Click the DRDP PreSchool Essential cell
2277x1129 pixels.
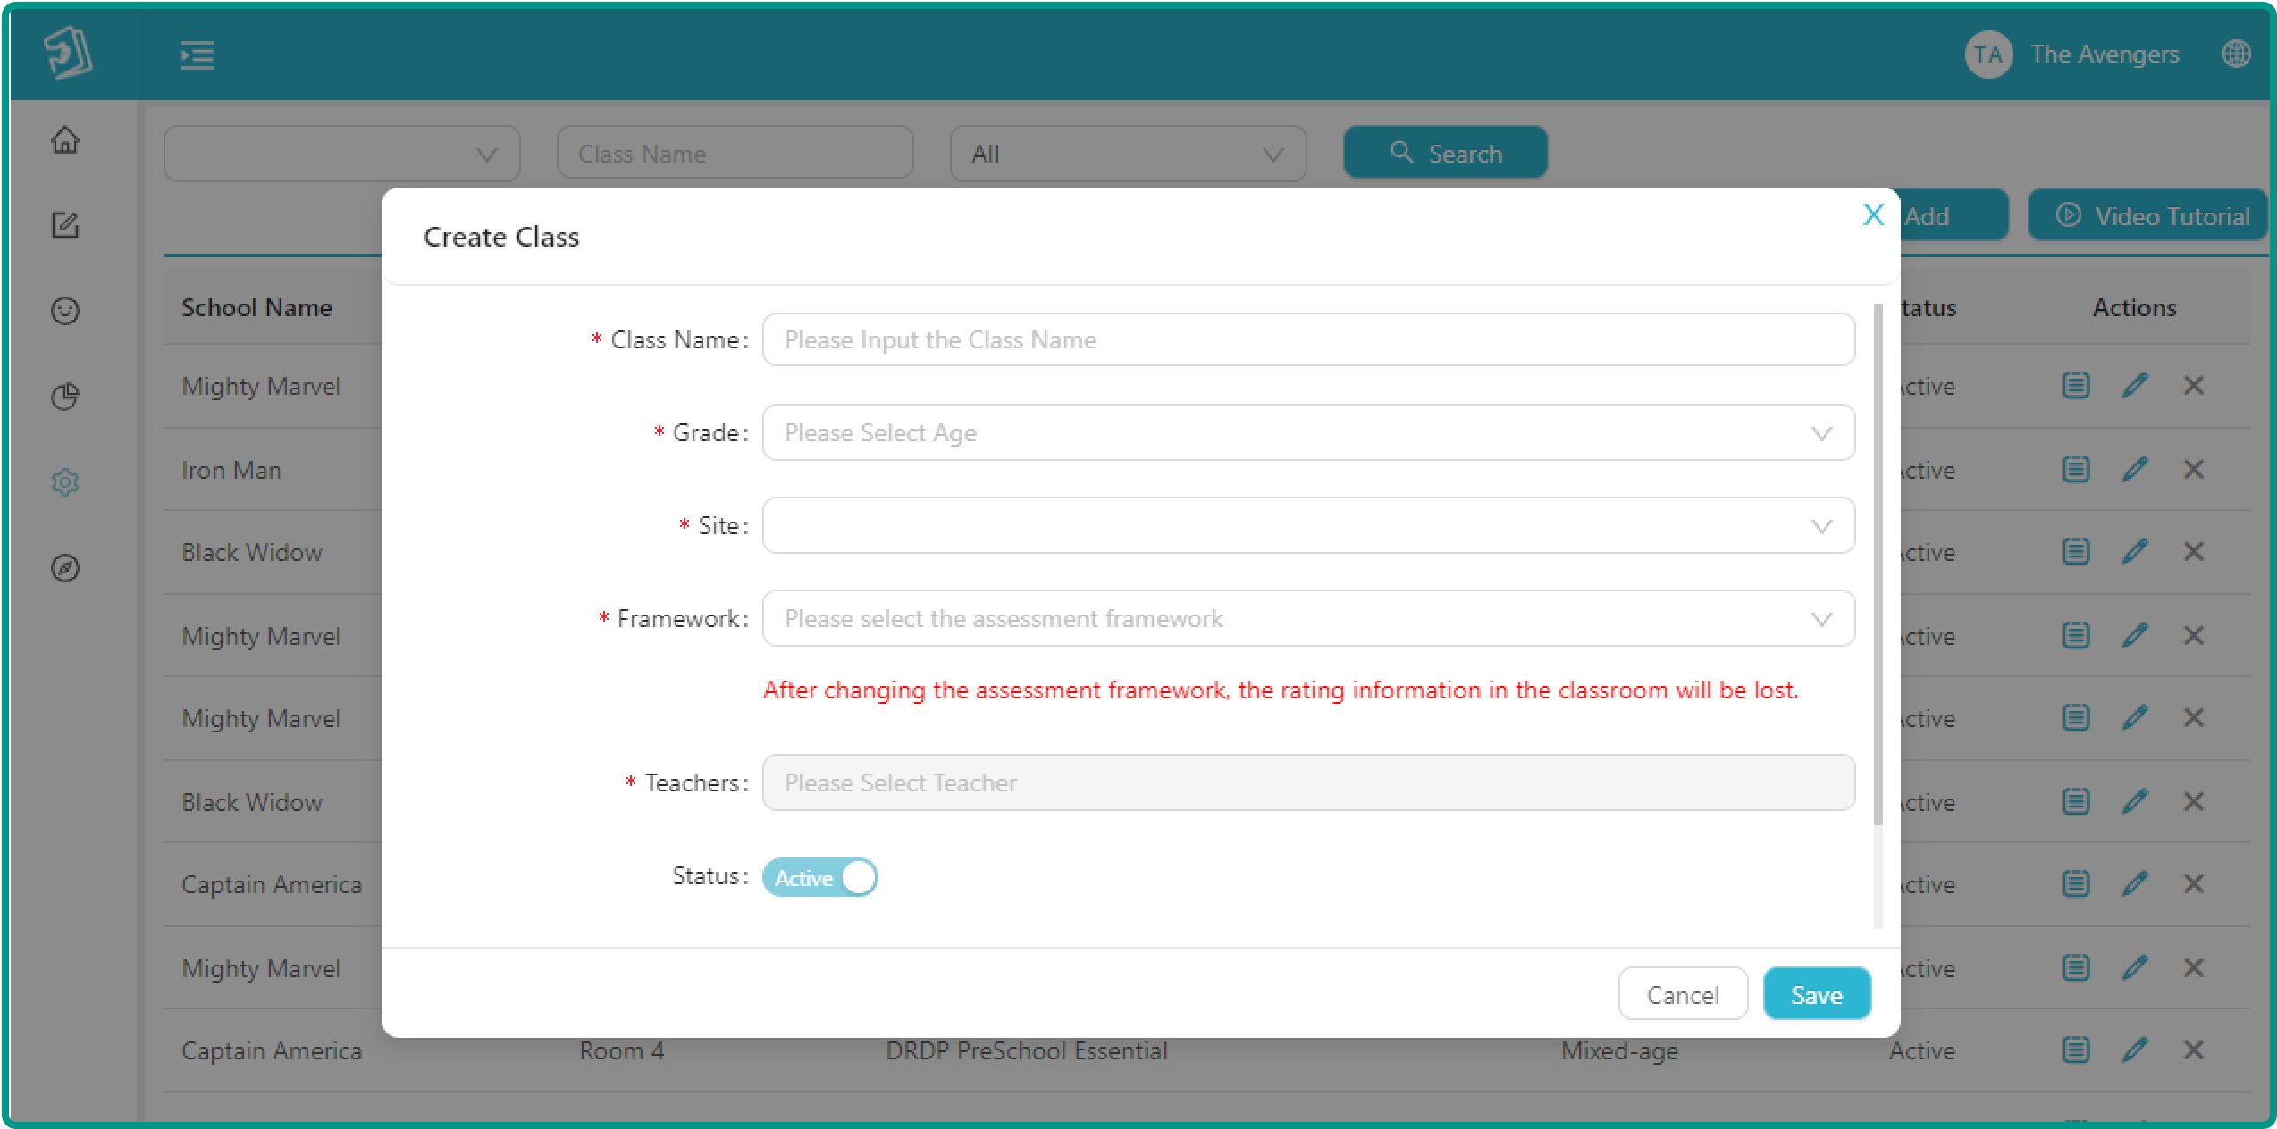1027,1050
